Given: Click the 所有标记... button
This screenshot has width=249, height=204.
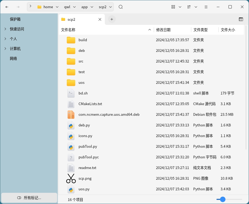Looking at the screenshot, I should (29, 198).
